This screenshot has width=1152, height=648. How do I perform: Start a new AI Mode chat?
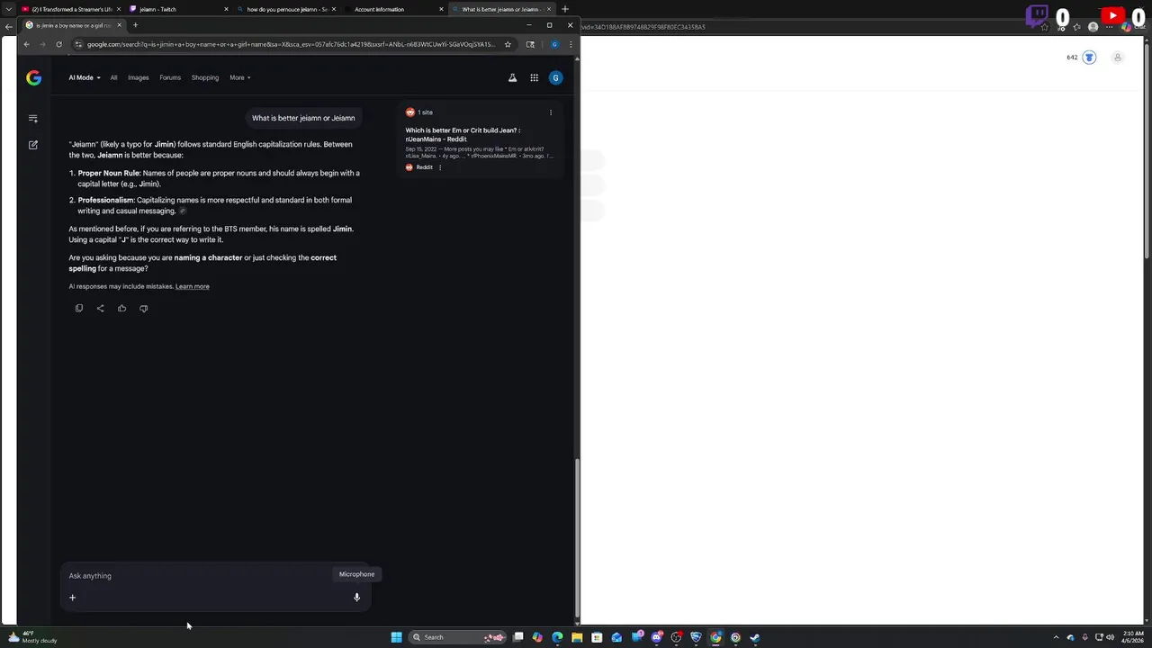click(33, 144)
